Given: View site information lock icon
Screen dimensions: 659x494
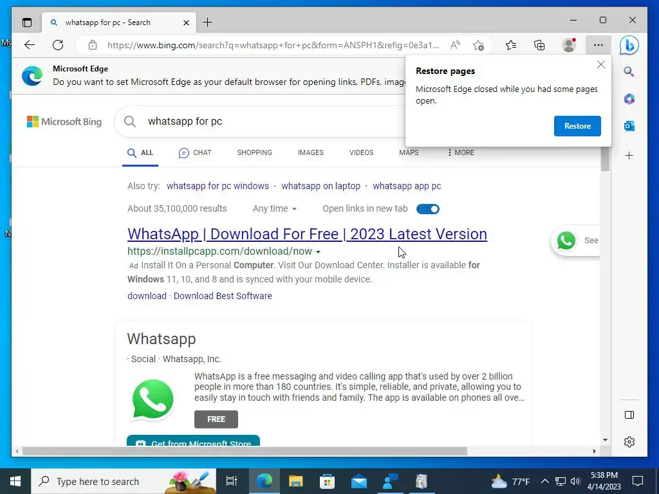Looking at the screenshot, I should coord(93,45).
